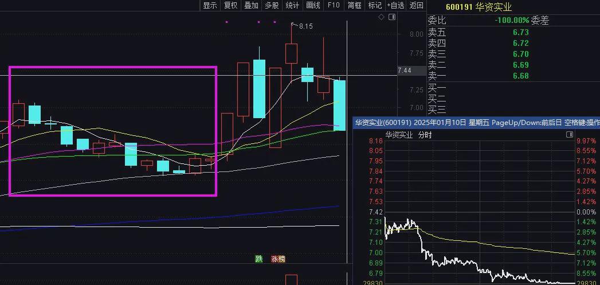Click the panel icon in the 分时 header
The image size is (600, 285).
tap(570, 134)
